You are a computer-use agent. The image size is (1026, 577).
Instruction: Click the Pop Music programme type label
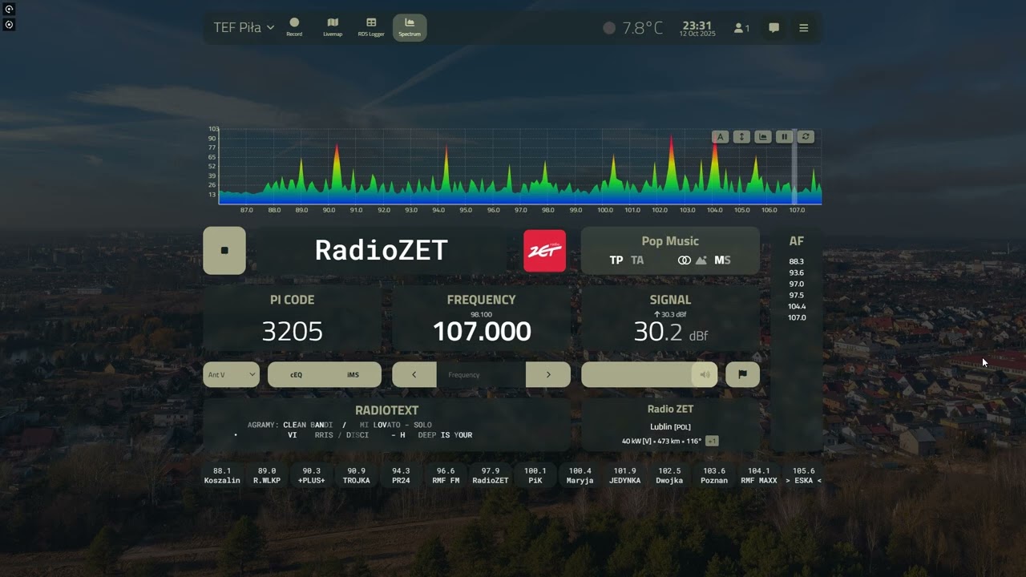[670, 241]
